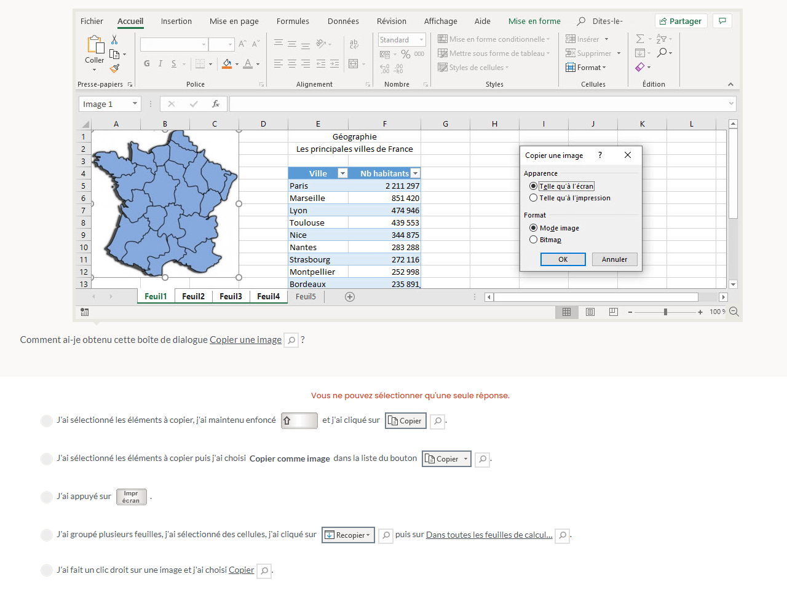The image size is (787, 590).
Task: Select the Bitmap format option
Action: tap(533, 240)
